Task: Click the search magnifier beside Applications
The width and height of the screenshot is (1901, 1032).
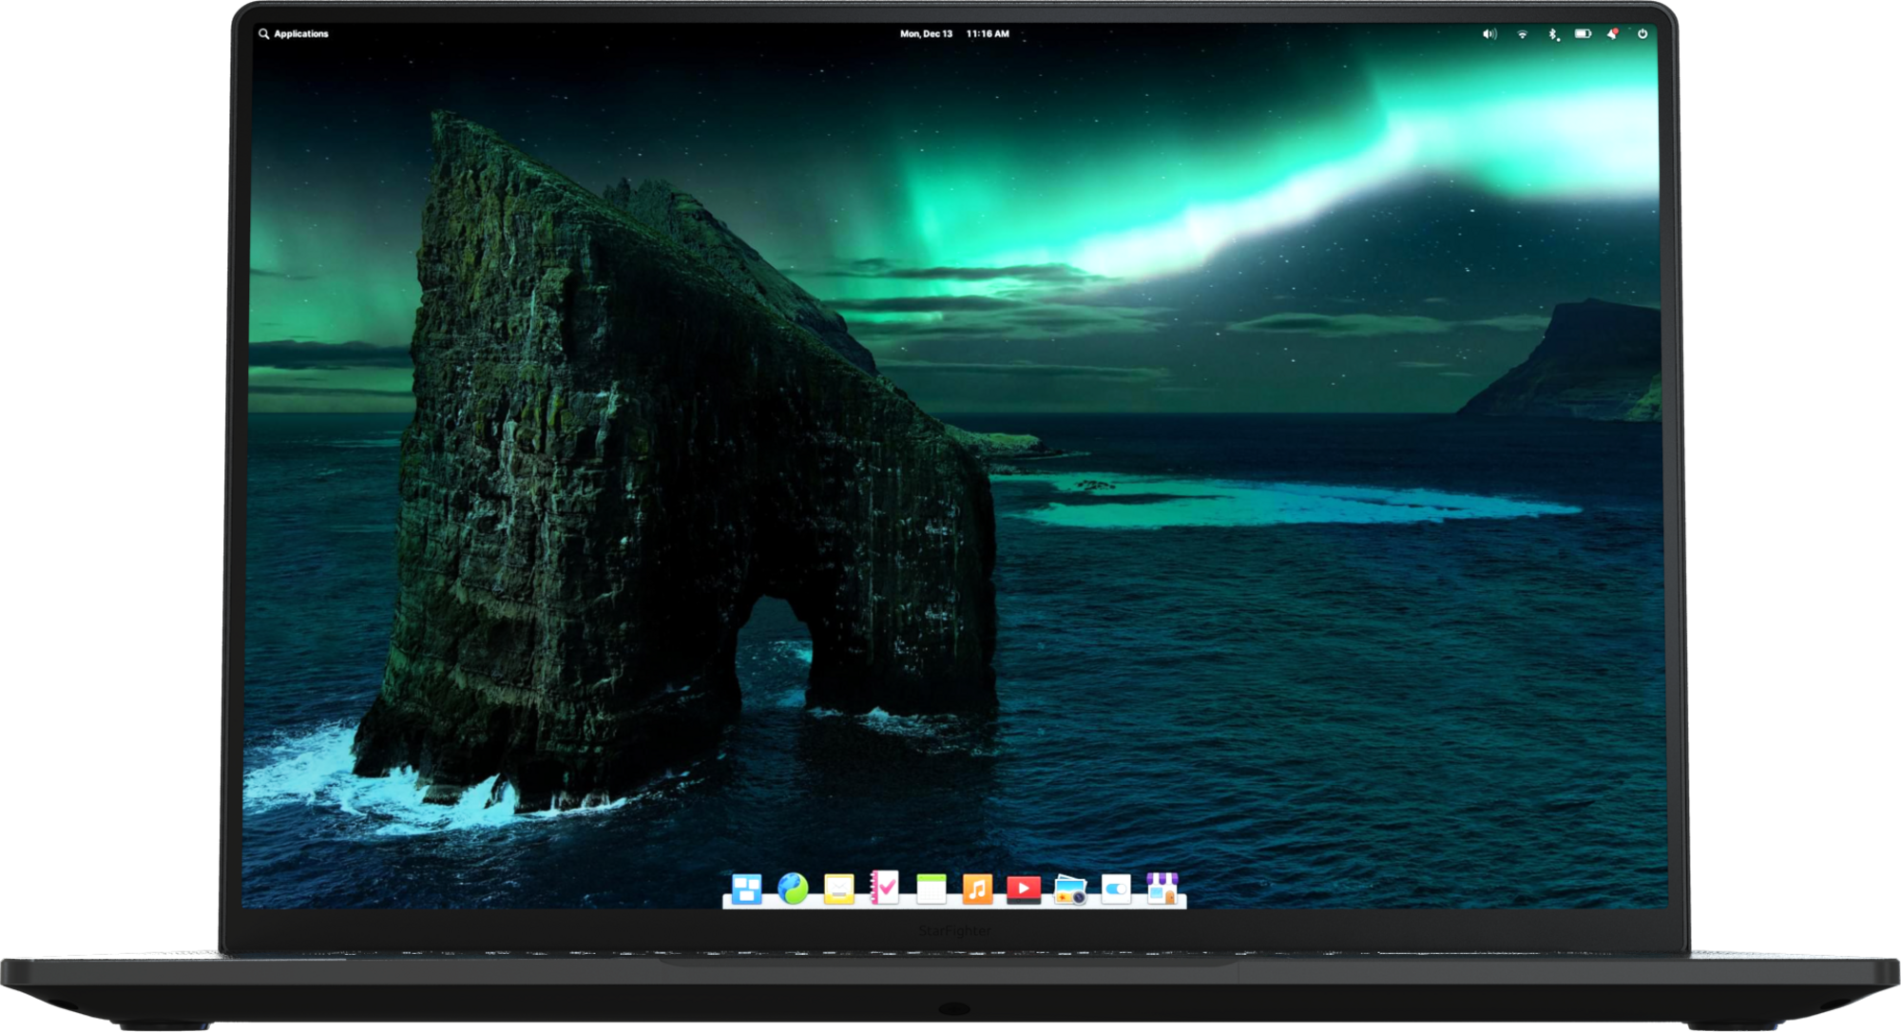Action: pyautogui.click(x=263, y=34)
